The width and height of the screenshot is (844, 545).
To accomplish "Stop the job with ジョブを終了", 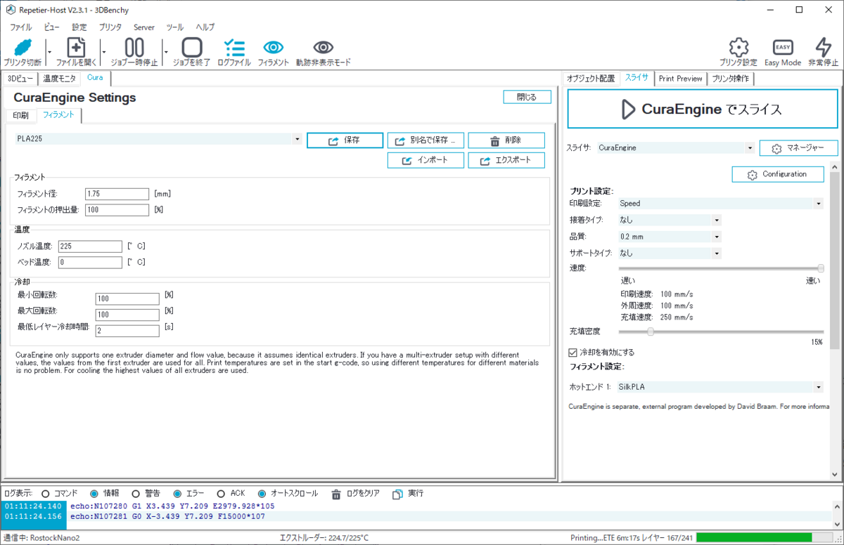I will click(192, 47).
